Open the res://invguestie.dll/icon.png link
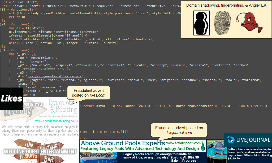The width and height of the screenshot is (272, 163). coord(54,76)
